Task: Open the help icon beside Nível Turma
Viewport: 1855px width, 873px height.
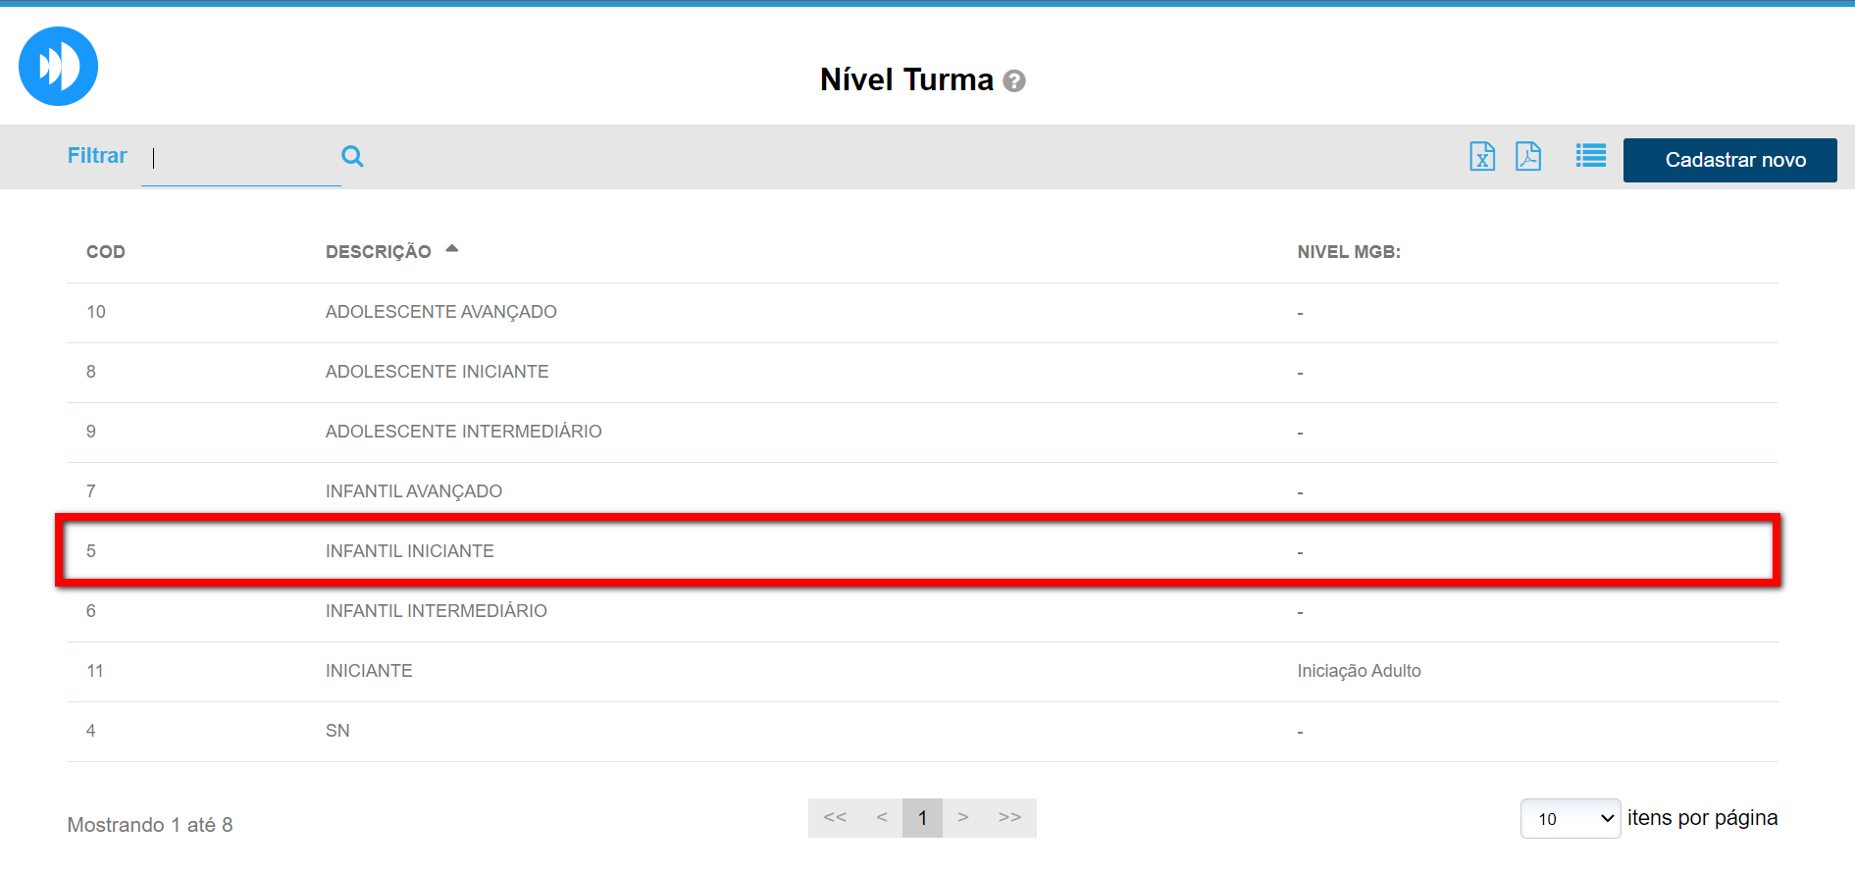Action: 1014,81
